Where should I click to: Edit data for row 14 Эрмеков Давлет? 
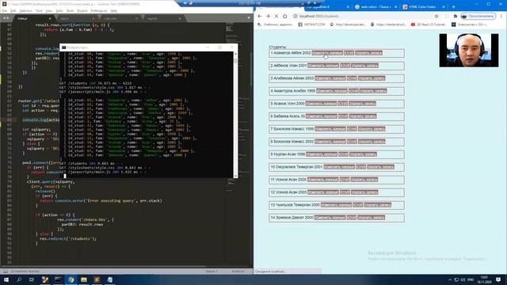coord(330,218)
